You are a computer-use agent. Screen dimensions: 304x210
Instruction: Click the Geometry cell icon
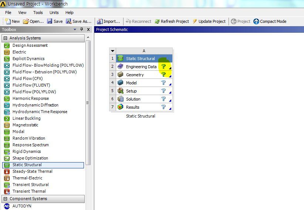coord(121,74)
